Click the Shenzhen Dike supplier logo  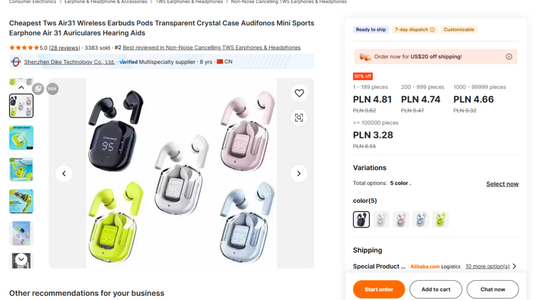click(15, 62)
